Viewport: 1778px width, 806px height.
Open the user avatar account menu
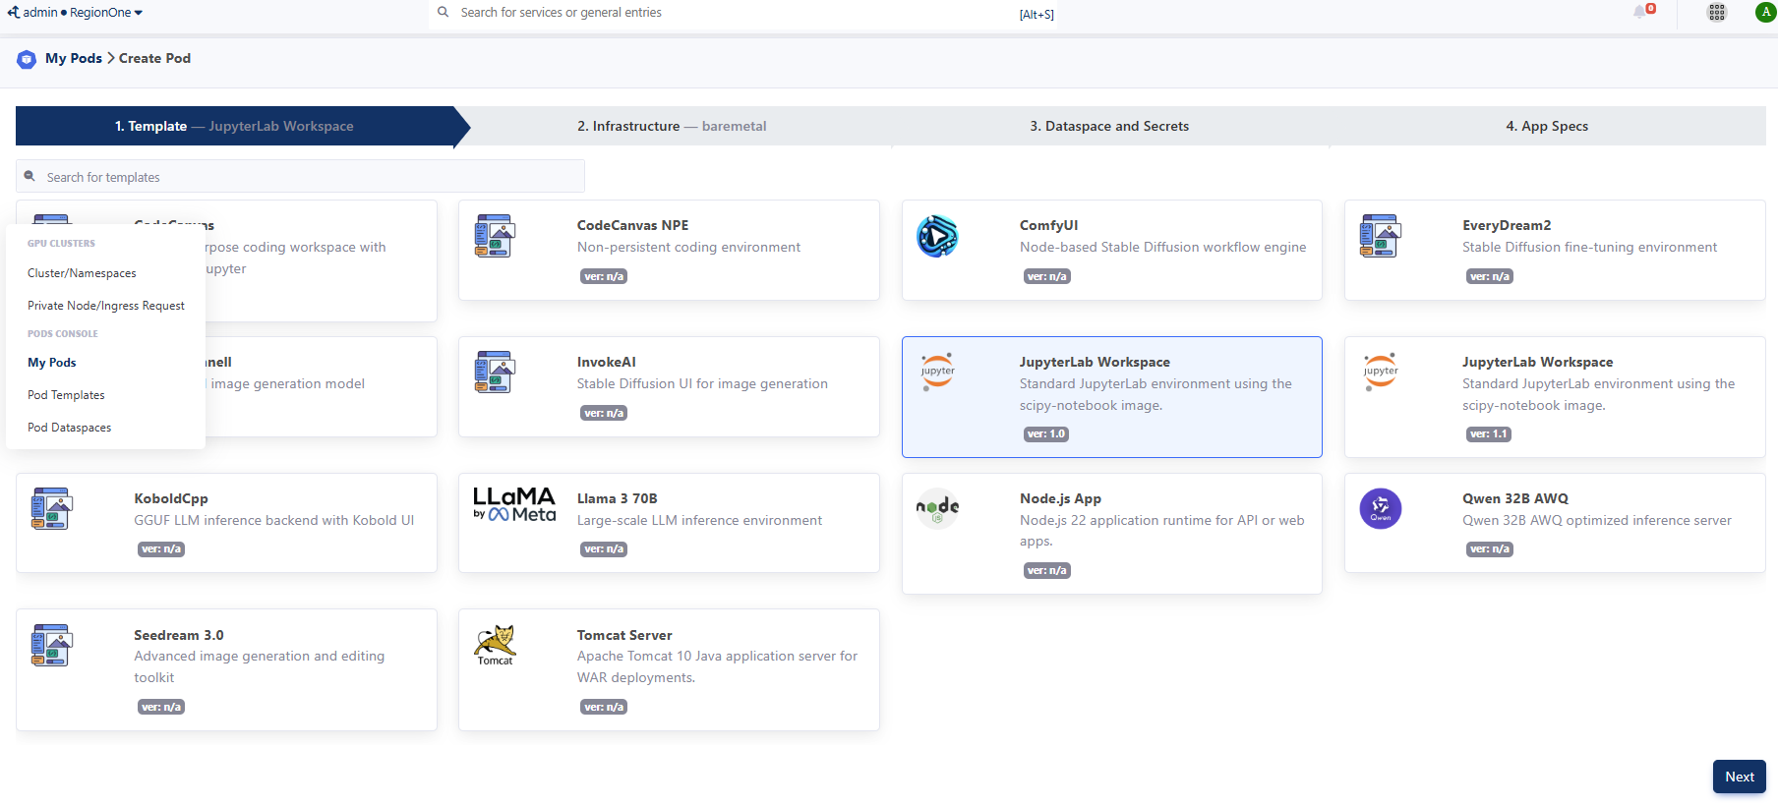(x=1766, y=12)
